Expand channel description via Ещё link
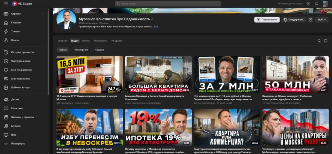Viewport: 332px width, 154px height. pyautogui.click(x=156, y=27)
